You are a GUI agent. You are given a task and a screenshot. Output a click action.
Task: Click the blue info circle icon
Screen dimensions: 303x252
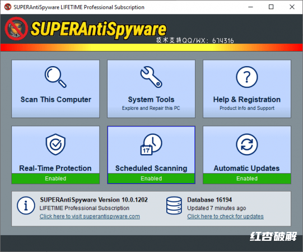pos(26,206)
